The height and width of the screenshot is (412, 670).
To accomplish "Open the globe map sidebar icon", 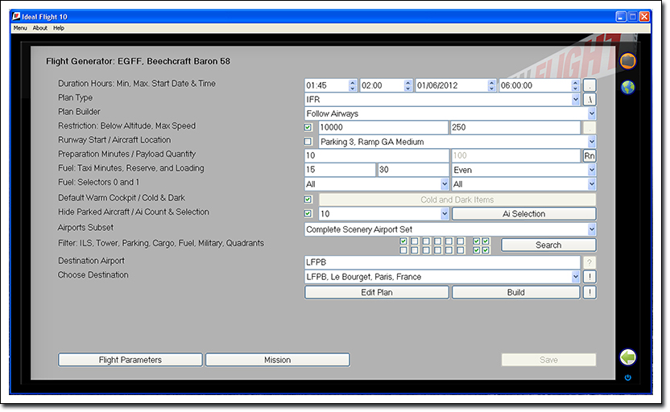I will tap(627, 87).
